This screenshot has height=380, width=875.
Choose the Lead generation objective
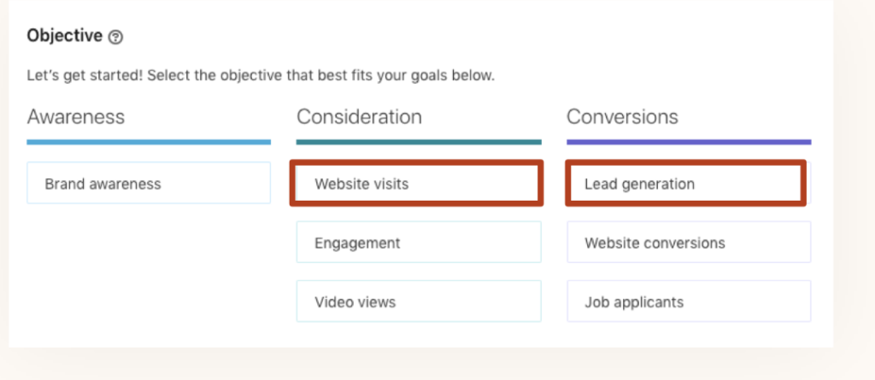click(x=686, y=184)
